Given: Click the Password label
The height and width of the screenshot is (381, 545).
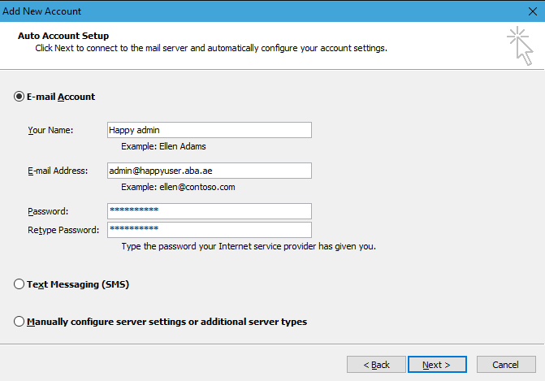Looking at the screenshot, I should pyautogui.click(x=48, y=211).
